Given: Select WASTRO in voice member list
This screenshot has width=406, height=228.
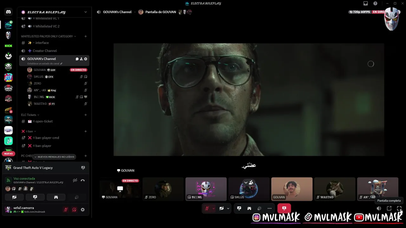Looking at the screenshot, I should click(57, 104).
